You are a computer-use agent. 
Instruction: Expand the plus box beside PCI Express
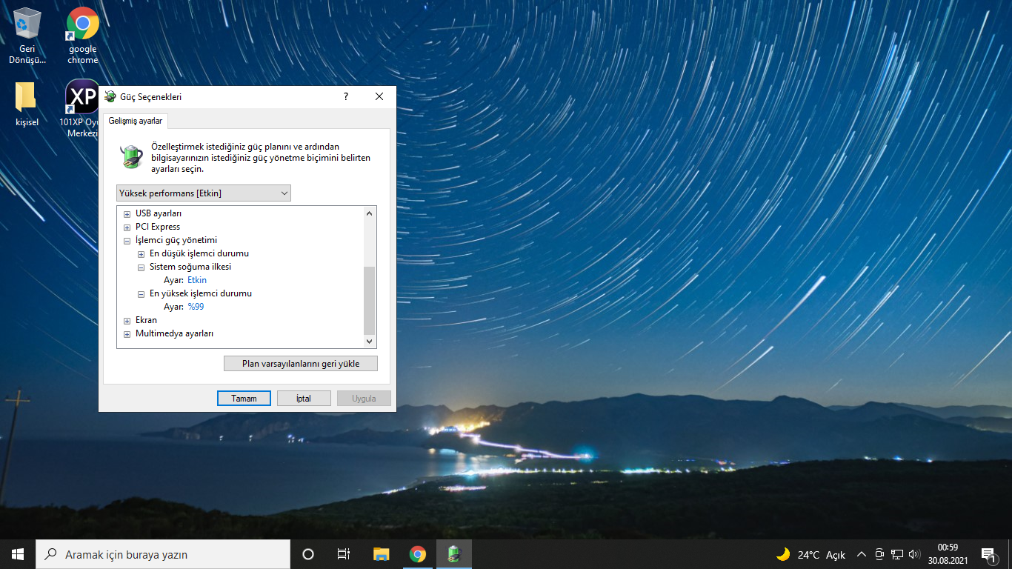click(127, 227)
